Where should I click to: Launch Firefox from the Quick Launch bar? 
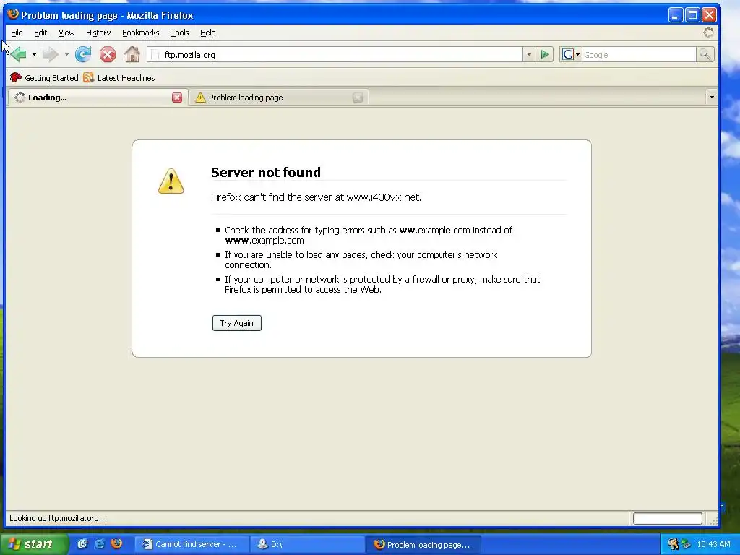coord(116,544)
